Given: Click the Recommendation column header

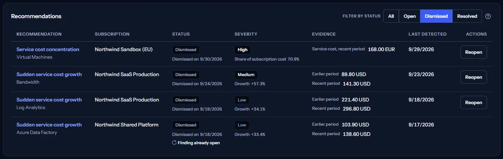Looking at the screenshot, I should pos(39,34).
